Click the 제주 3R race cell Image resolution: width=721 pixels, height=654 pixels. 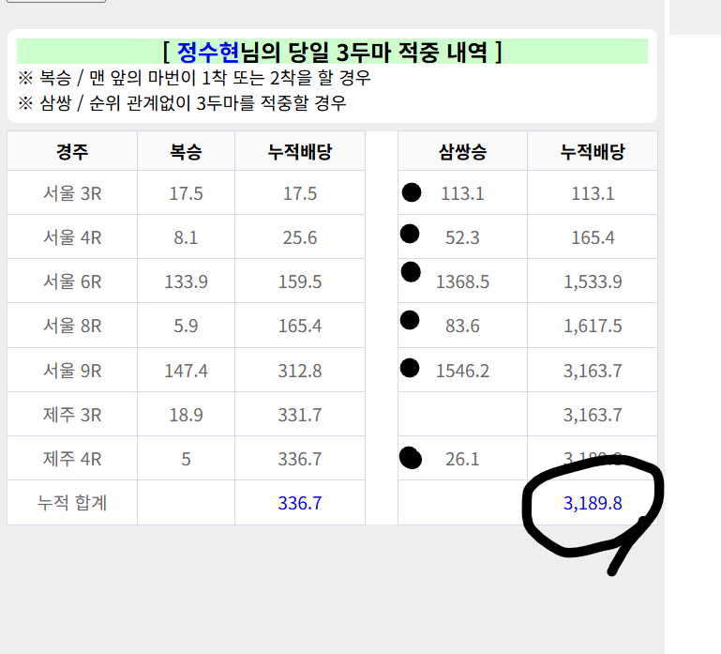click(x=72, y=415)
